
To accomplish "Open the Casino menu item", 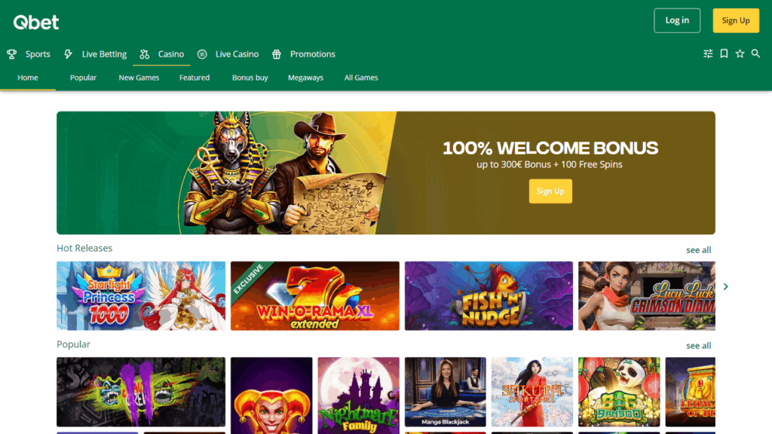I will click(x=171, y=54).
